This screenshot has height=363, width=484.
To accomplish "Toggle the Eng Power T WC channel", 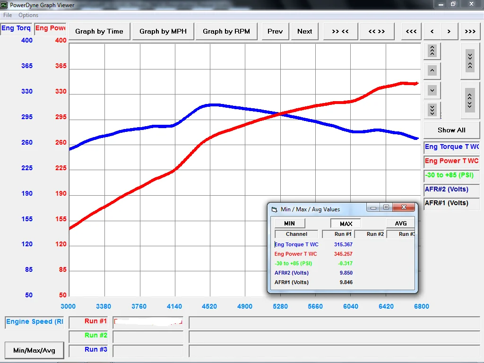I will 451,161.
